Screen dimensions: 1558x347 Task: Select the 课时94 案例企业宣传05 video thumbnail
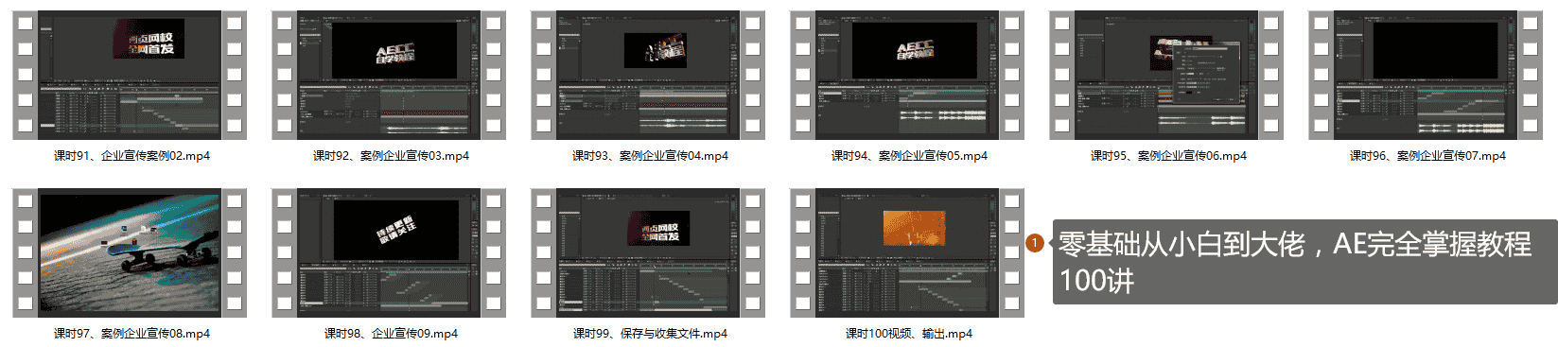[907, 76]
